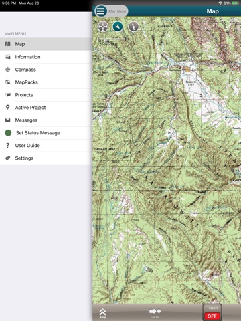Open the User Guide
This screenshot has height=321, width=241.
46,146
